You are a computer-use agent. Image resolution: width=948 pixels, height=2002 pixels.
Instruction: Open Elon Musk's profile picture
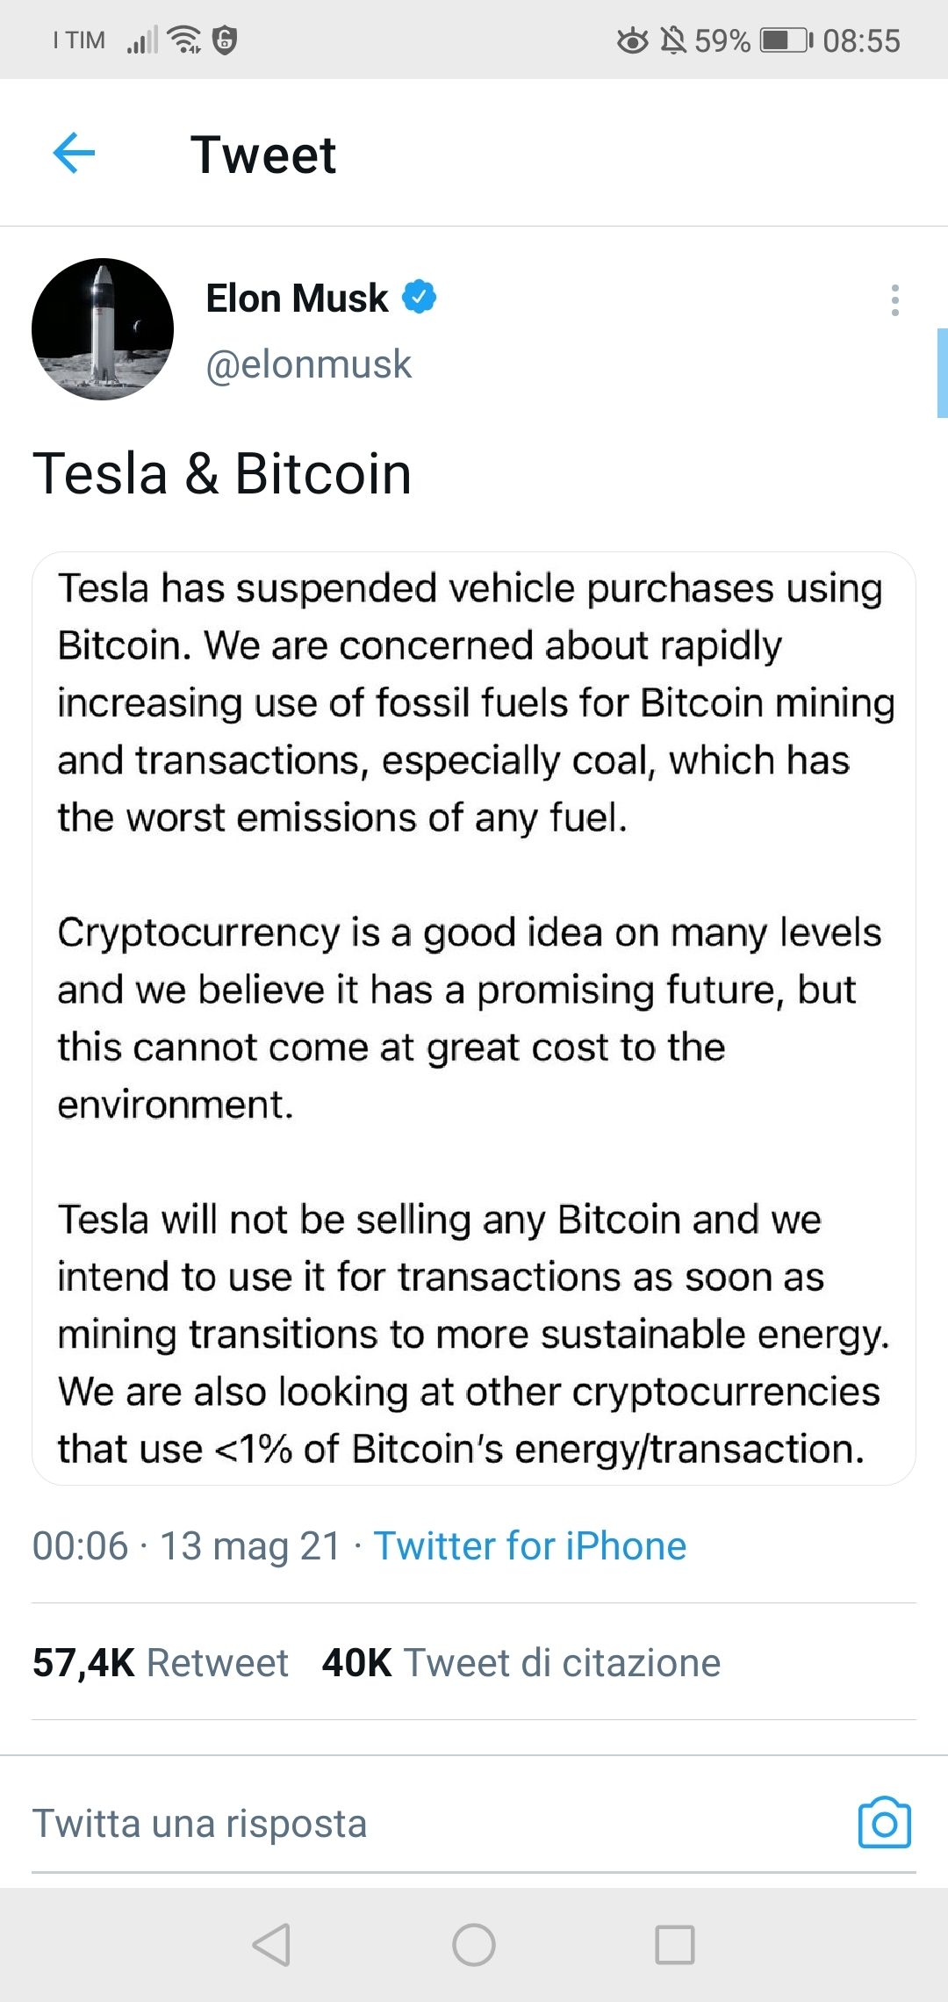click(x=103, y=329)
